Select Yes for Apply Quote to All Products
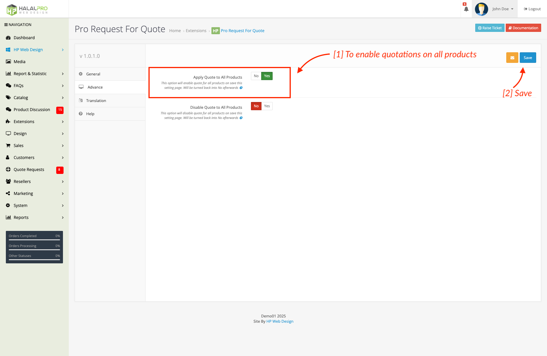Image resolution: width=547 pixels, height=356 pixels. (267, 76)
